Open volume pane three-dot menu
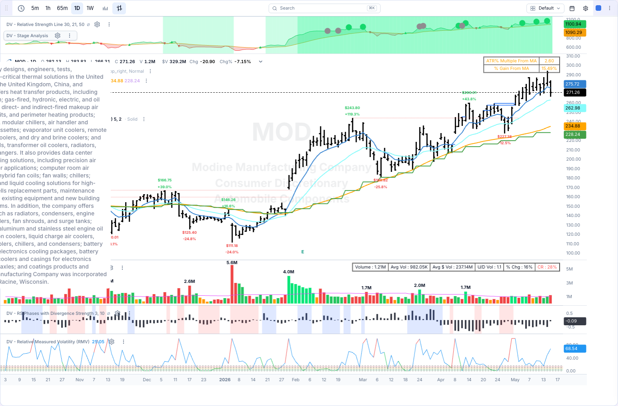Viewport: 618px width, 406px height. [122, 268]
